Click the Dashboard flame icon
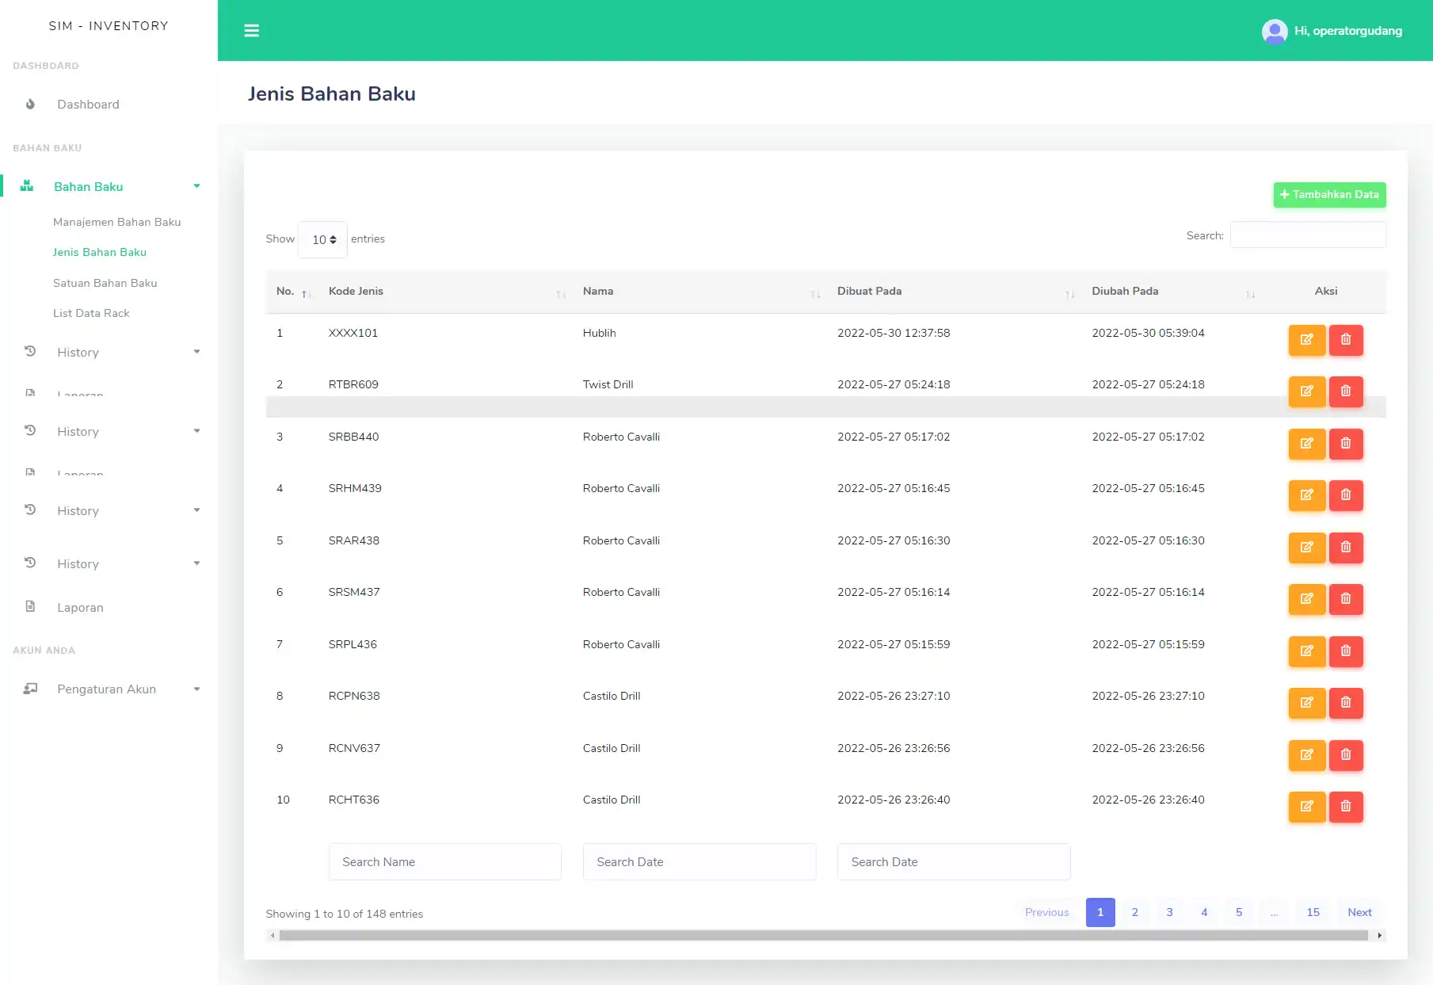This screenshot has height=985, width=1433. point(30,104)
